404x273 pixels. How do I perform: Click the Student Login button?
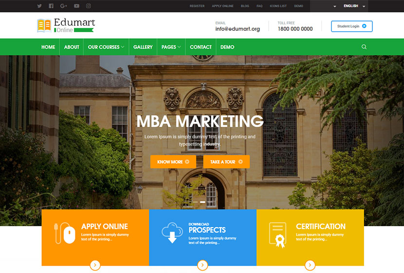click(x=352, y=26)
